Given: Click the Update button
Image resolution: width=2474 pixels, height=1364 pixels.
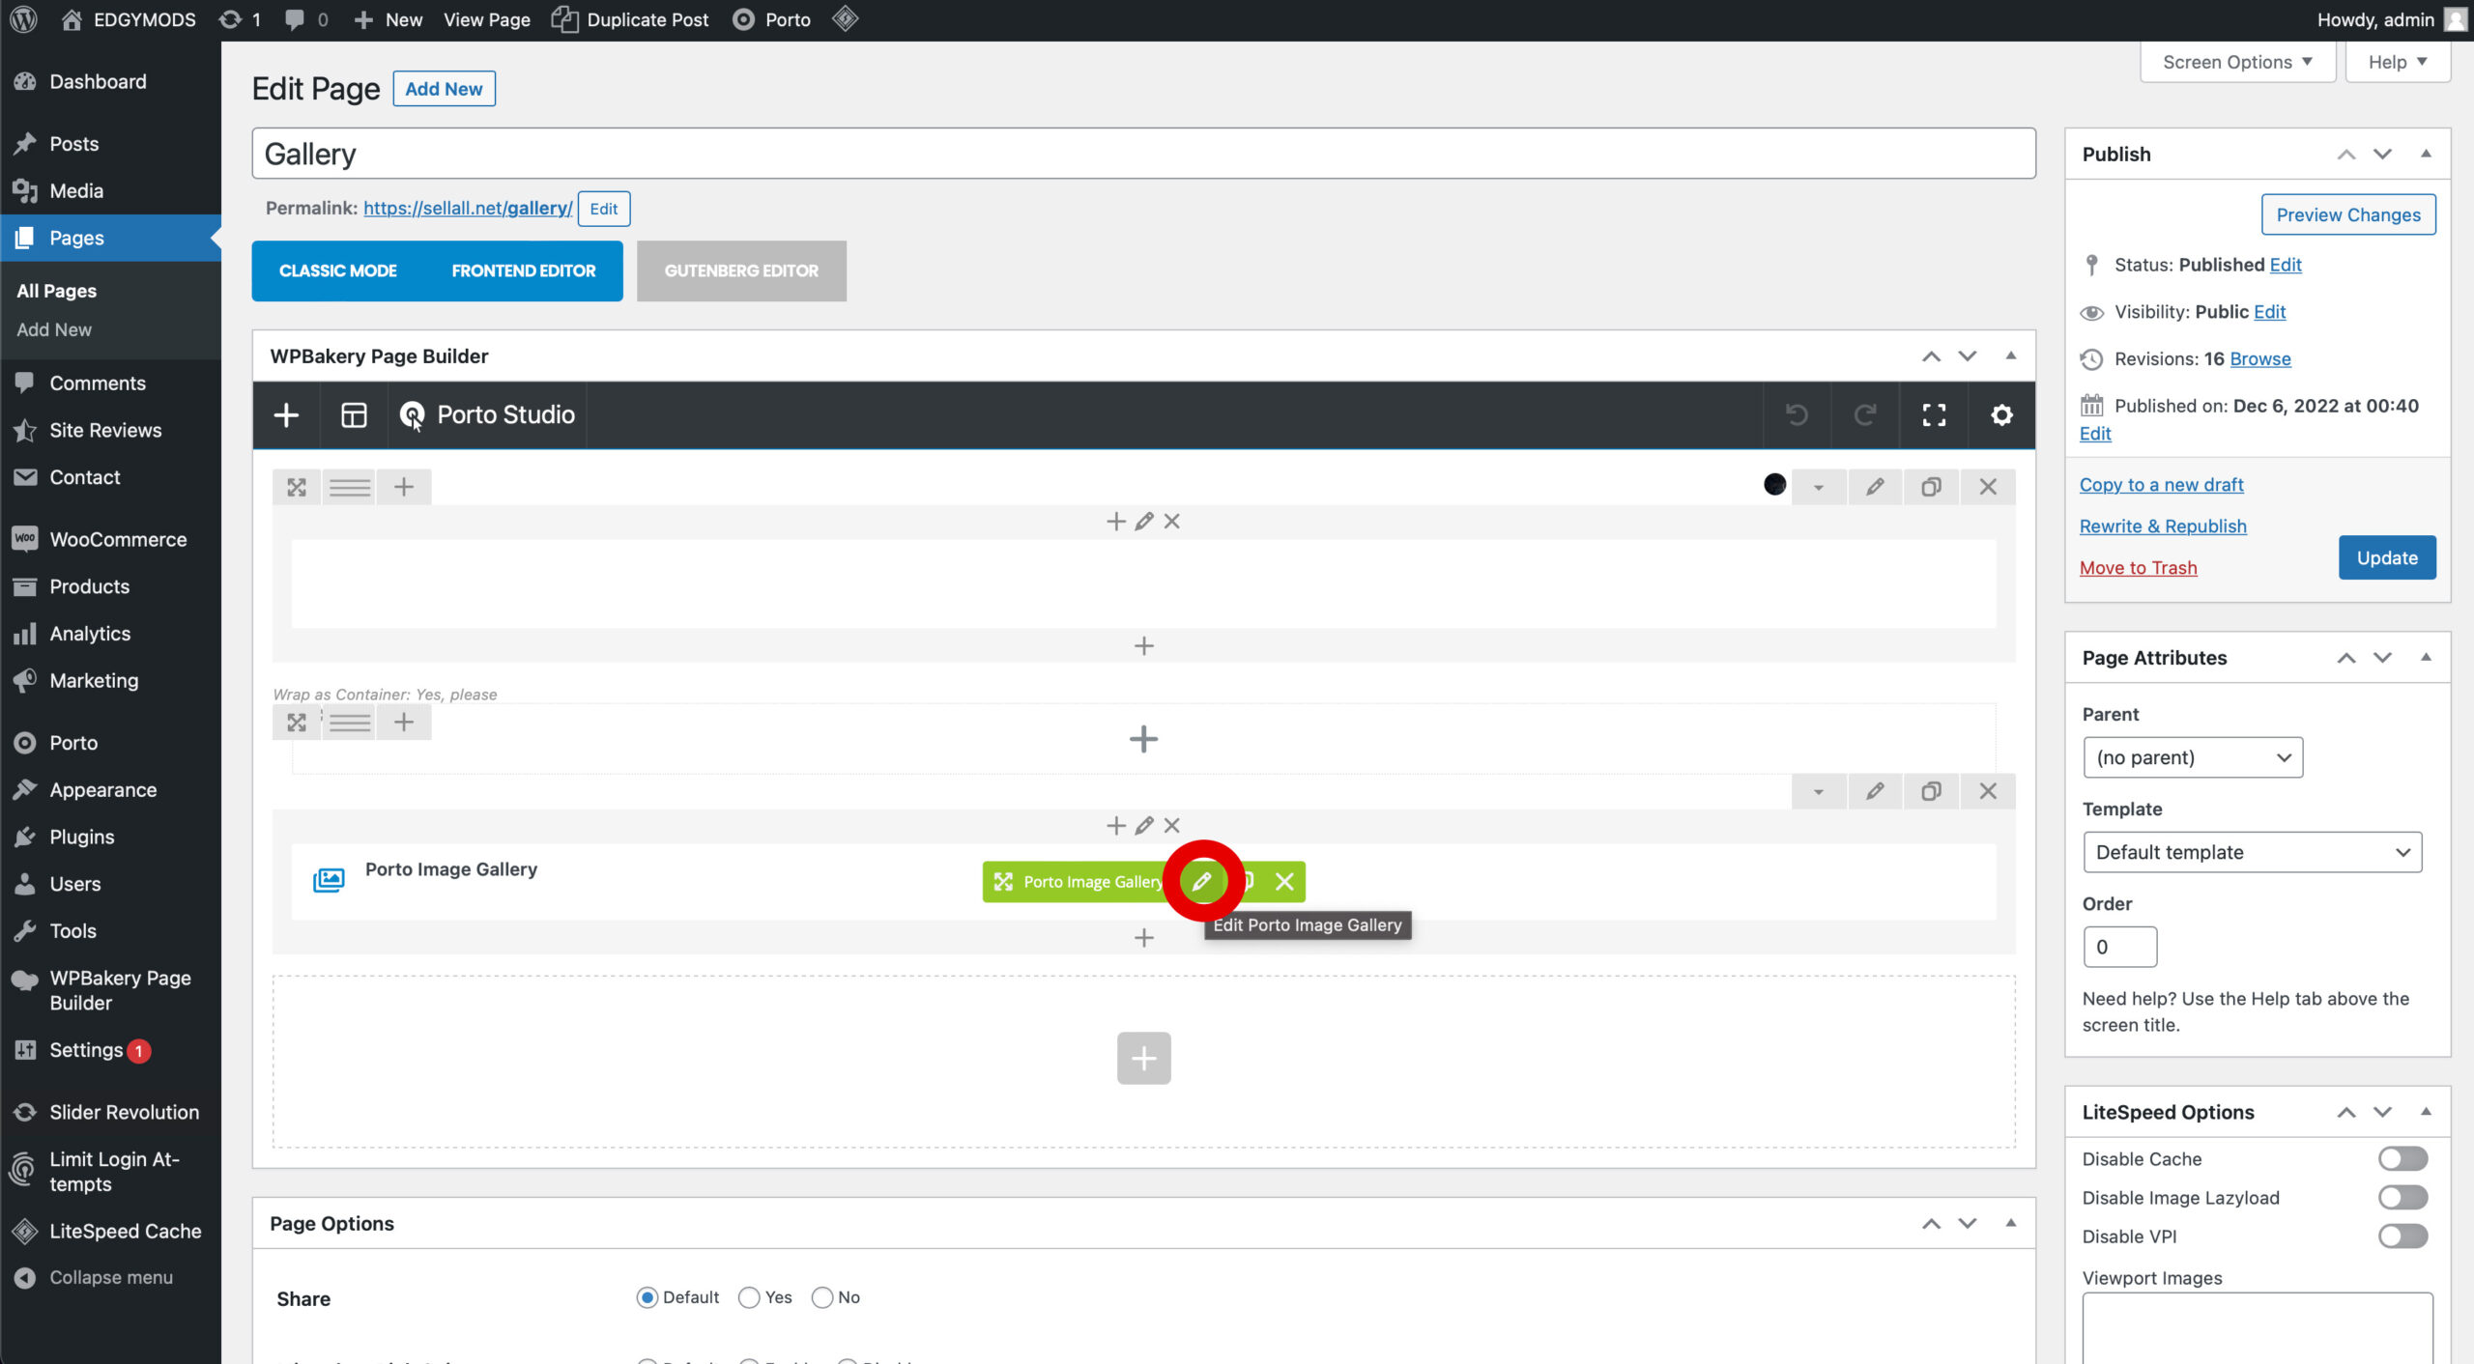Looking at the screenshot, I should pyautogui.click(x=2387, y=557).
